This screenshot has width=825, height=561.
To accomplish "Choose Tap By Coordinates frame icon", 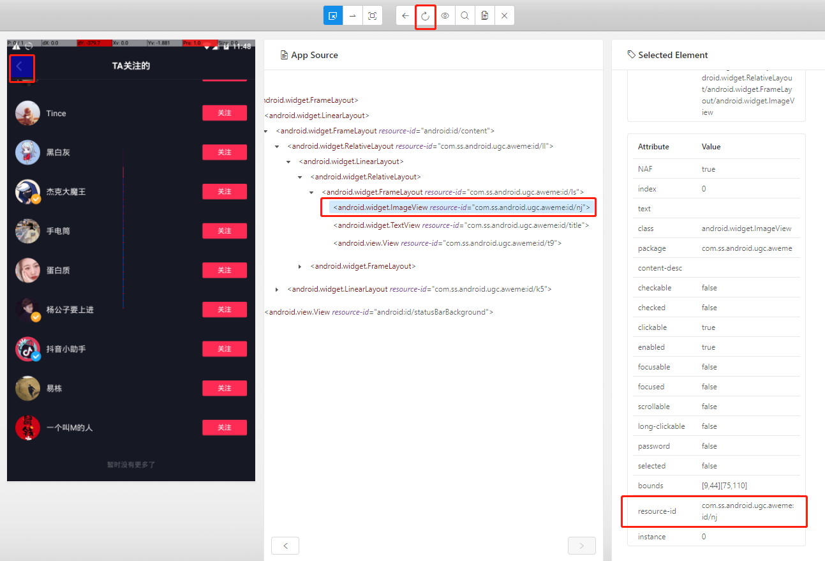I will (373, 15).
